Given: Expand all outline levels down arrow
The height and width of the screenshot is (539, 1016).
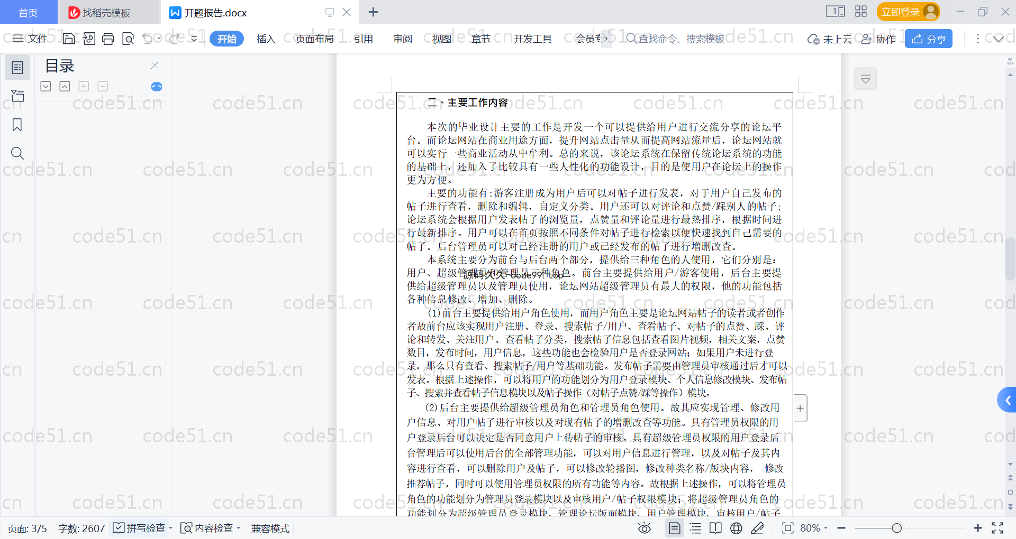Looking at the screenshot, I should [x=46, y=86].
